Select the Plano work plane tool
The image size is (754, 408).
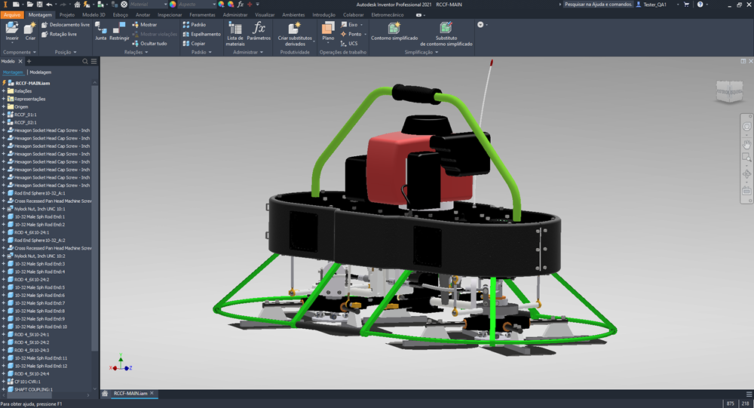[x=328, y=31]
